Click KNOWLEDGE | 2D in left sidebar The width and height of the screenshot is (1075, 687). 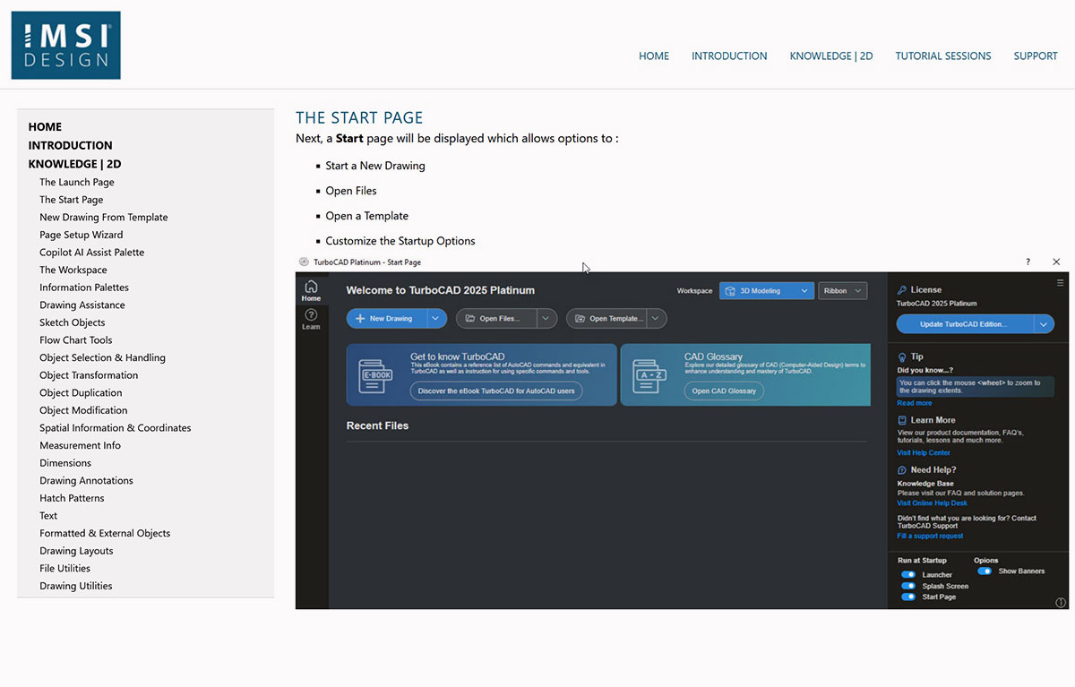[x=74, y=164]
